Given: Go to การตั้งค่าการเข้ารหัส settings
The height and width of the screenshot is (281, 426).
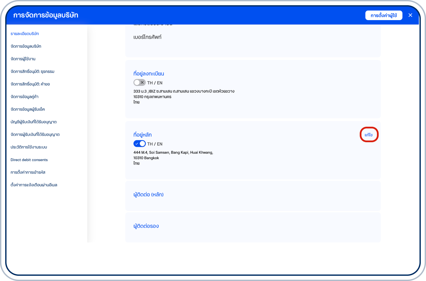Looking at the screenshot, I should (x=28, y=172).
